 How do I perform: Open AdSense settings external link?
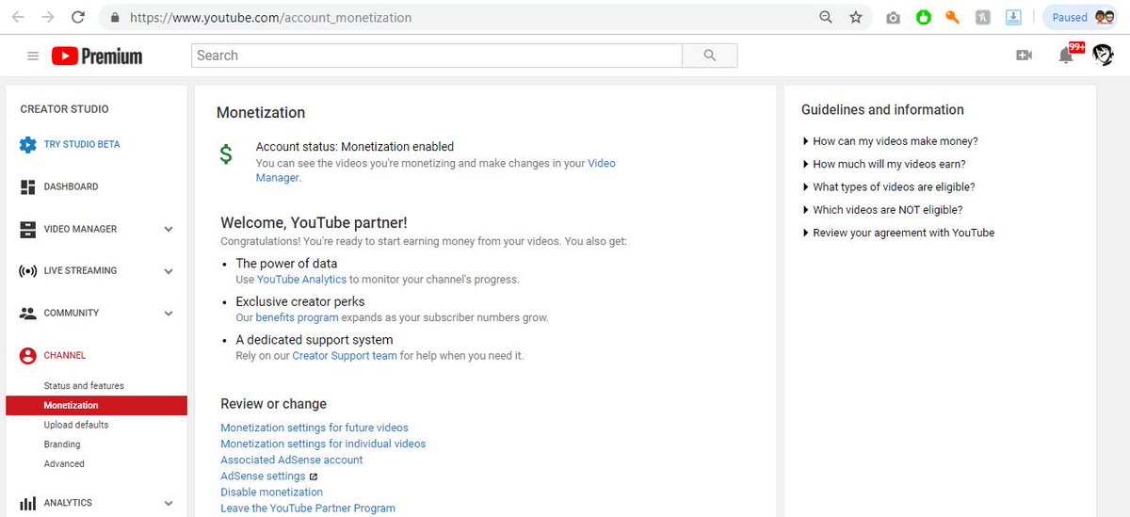pyautogui.click(x=269, y=476)
